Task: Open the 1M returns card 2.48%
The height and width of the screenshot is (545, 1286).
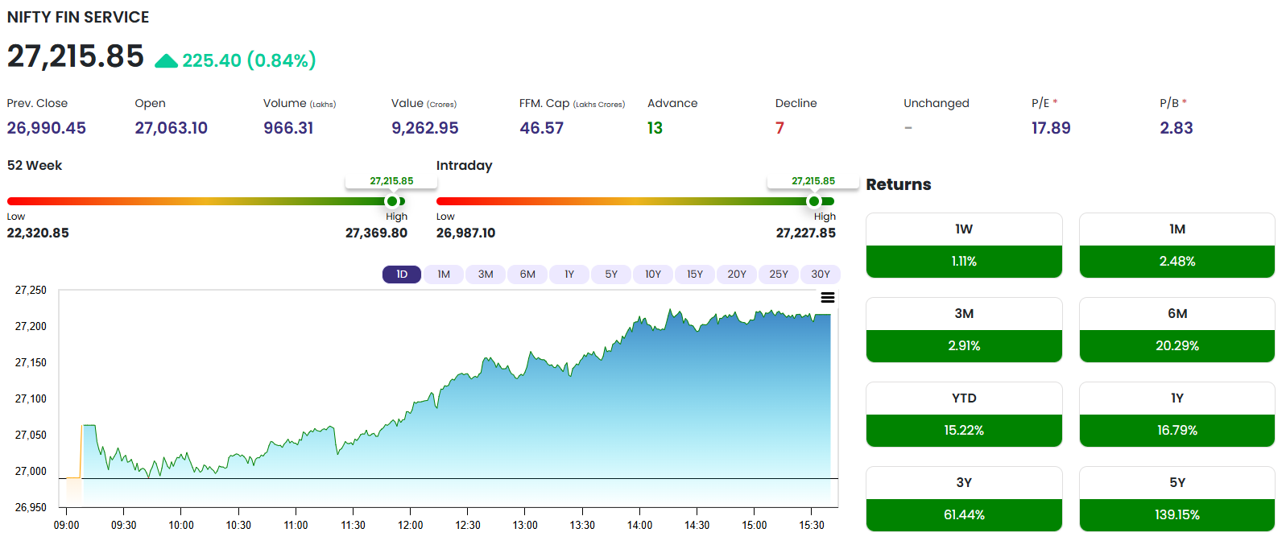Action: pos(1177,246)
